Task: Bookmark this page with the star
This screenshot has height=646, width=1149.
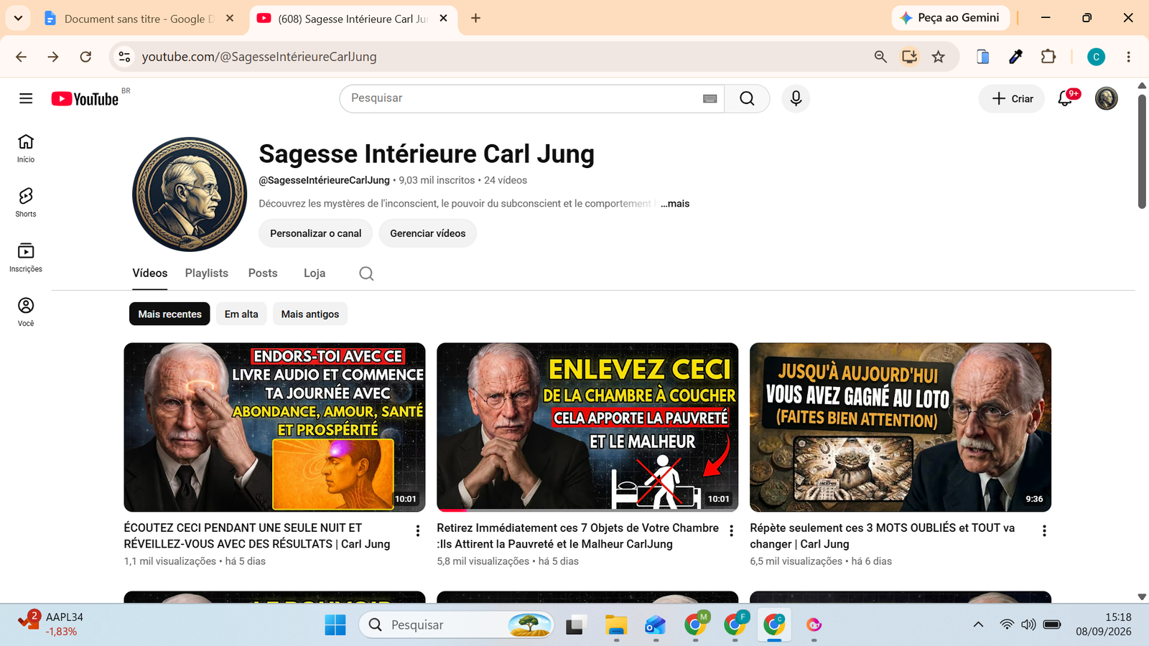Action: pyautogui.click(x=939, y=57)
